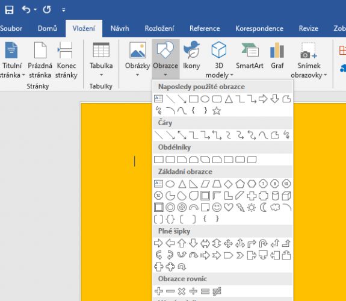346x301 pixels.
Task: Choose the double-headed arrow line under Čáry
Action: (182, 135)
